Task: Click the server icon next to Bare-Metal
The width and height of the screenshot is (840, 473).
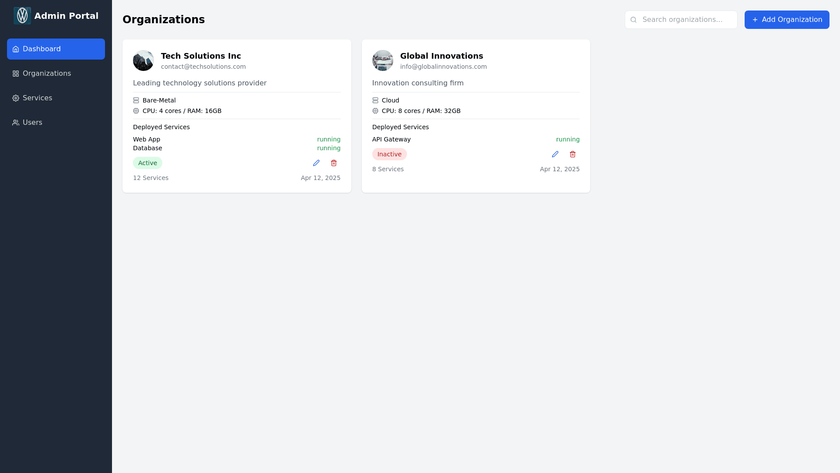Action: tap(136, 100)
